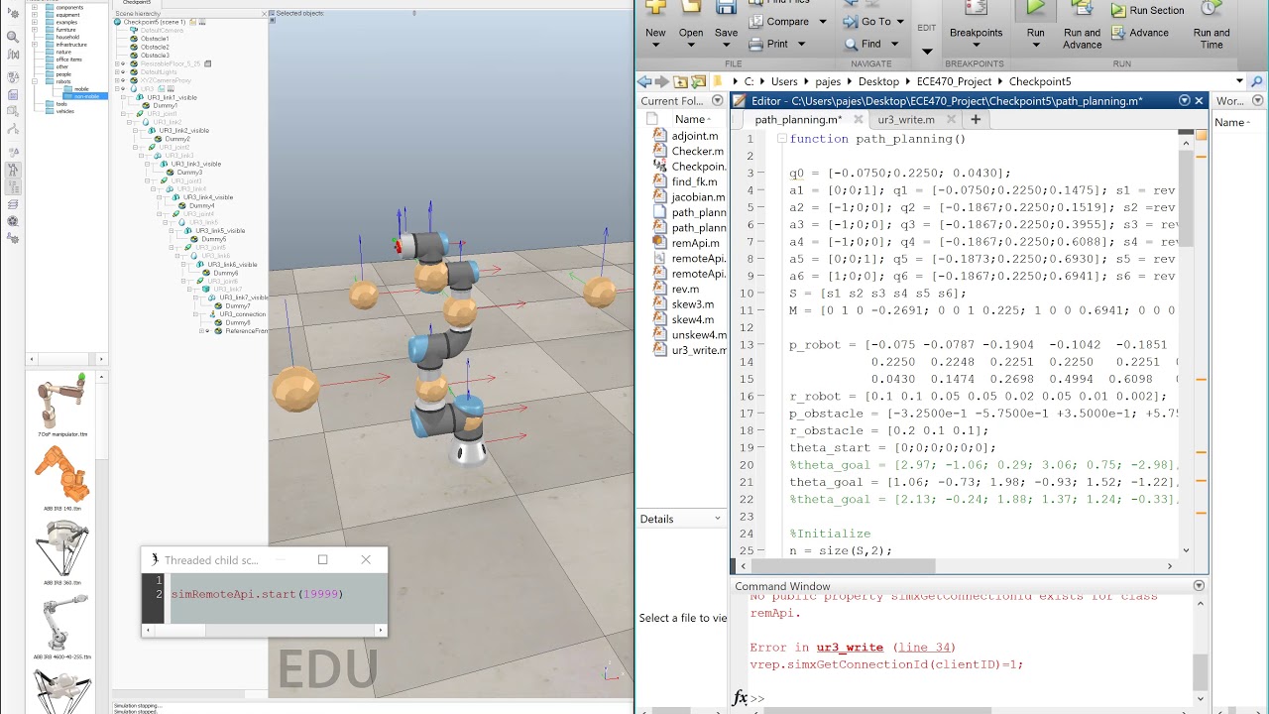Viewport: 1269px width, 714px height.
Task: Select Obstacle1 in the scene hierarchy
Action: 155,39
